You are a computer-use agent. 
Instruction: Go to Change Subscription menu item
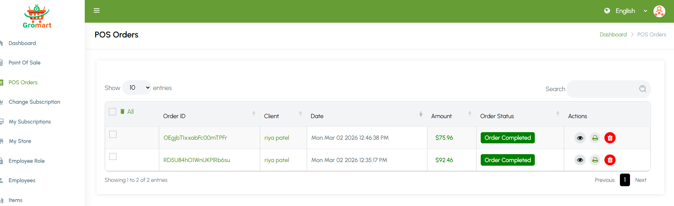click(34, 102)
